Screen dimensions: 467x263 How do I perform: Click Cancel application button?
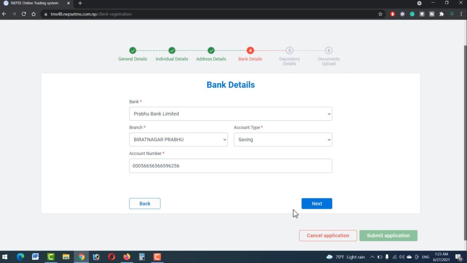[328, 235]
